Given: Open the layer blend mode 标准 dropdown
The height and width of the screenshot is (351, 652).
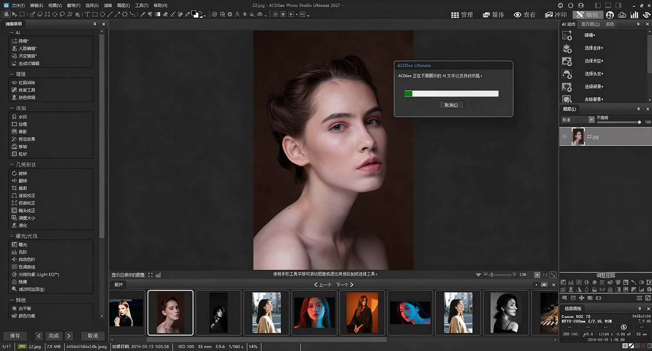Looking at the screenshot, I should [x=578, y=119].
